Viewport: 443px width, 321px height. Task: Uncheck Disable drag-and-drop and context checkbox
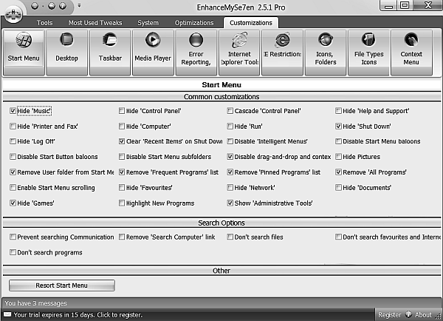(230, 157)
